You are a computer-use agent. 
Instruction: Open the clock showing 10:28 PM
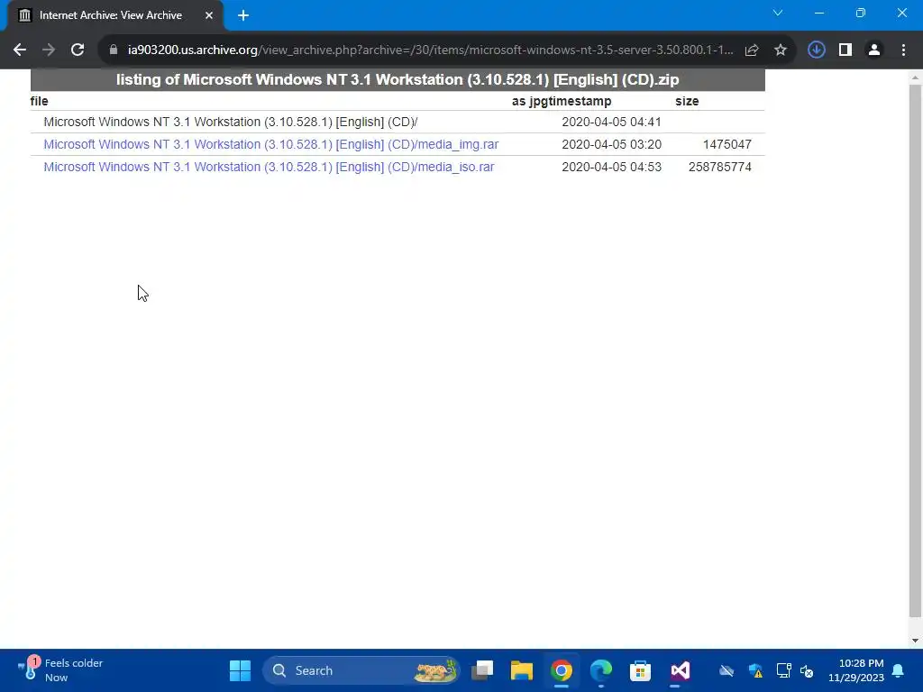(856, 670)
